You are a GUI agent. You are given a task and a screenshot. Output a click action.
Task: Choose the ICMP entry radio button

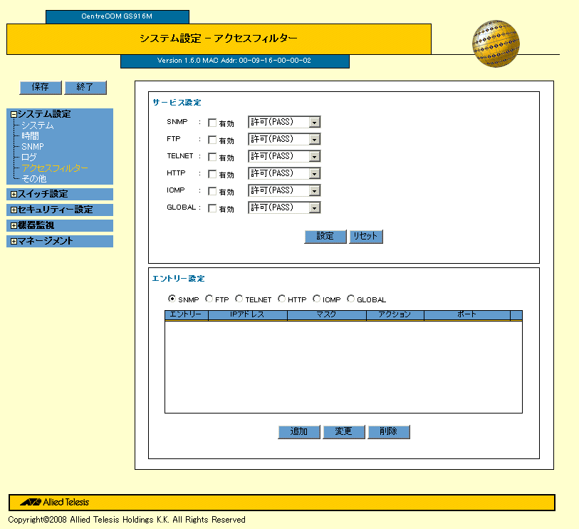pos(316,299)
